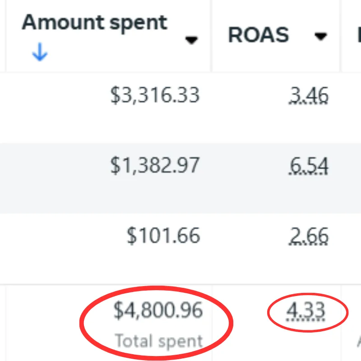
Task: Open the Amount spent column dropdown arrow
Action: point(191,40)
